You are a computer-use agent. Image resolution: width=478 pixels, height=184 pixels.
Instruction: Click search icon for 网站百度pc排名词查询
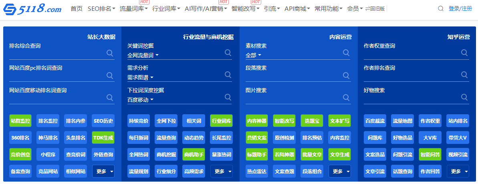click(110, 75)
